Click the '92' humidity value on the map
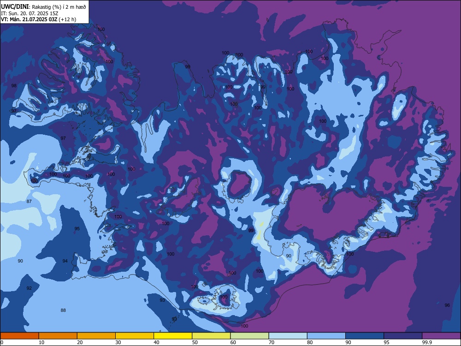This screenshot has width=461, height=346. tap(29, 288)
